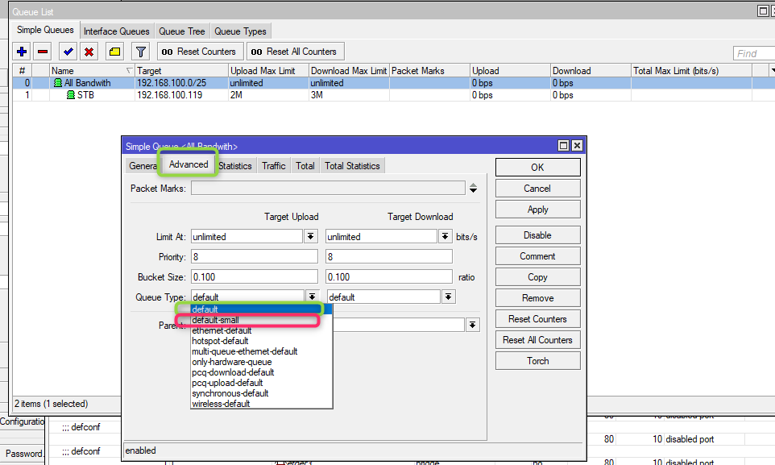The height and width of the screenshot is (465, 775).
Task: Select STB target 192.168.100.119 cell
Action: point(181,95)
